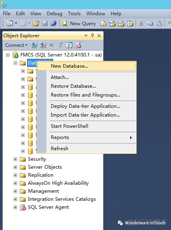Open the Tools menu
Screen dimensions: 171x230
pos(74,14)
